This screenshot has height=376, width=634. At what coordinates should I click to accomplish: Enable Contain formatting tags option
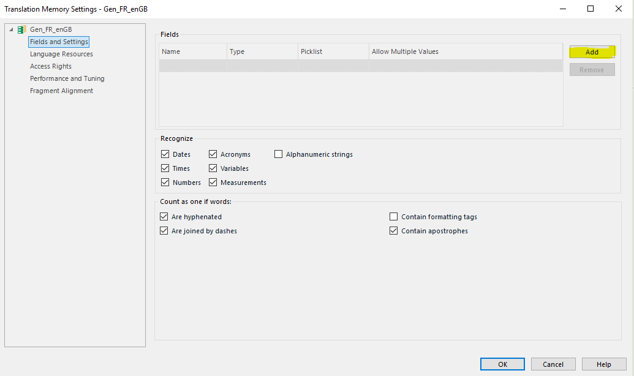click(393, 217)
